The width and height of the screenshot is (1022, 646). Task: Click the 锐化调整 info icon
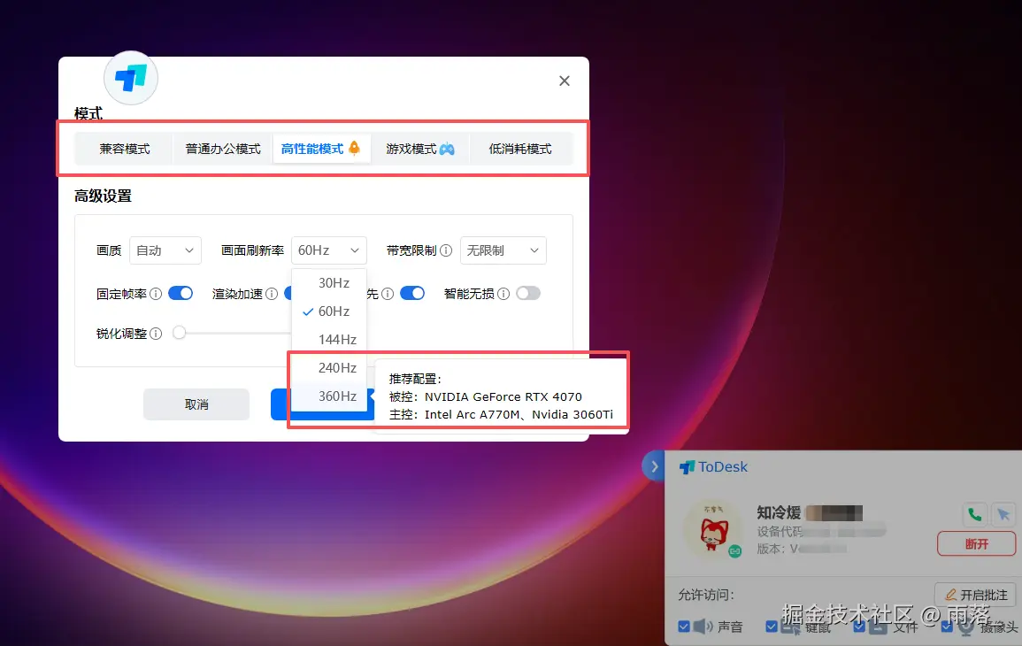click(156, 334)
